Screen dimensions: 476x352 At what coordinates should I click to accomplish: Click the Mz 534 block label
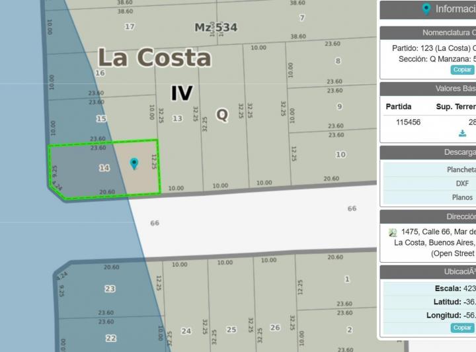(x=216, y=27)
